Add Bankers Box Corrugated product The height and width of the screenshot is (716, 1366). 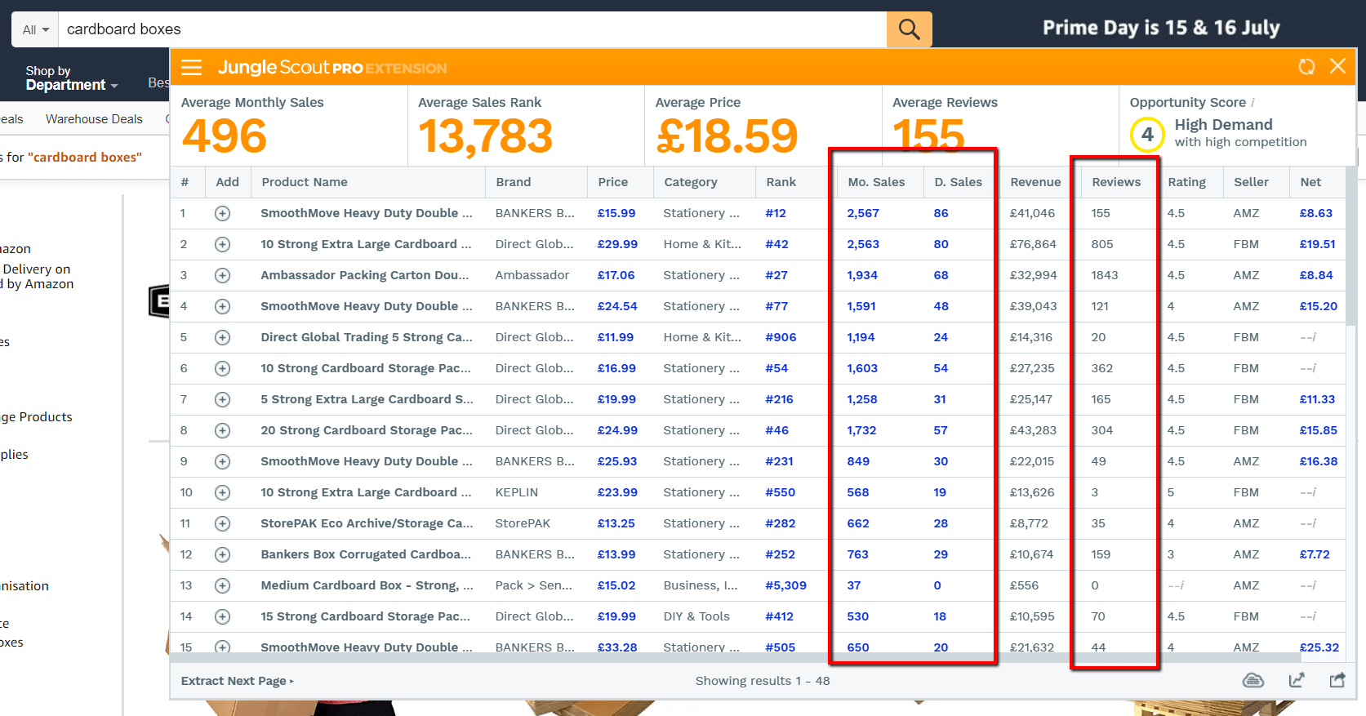click(222, 554)
